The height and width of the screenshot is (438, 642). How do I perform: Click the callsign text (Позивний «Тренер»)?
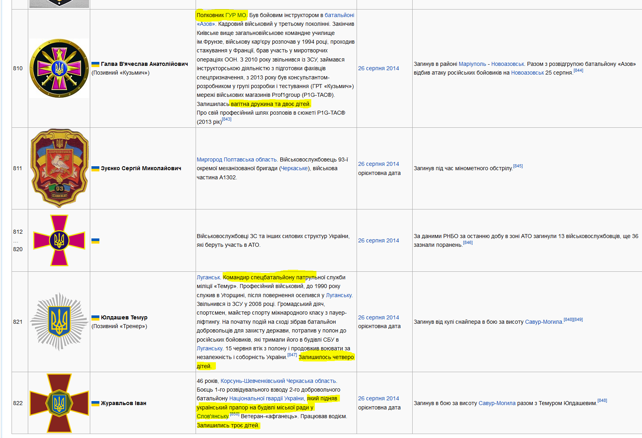[119, 326]
